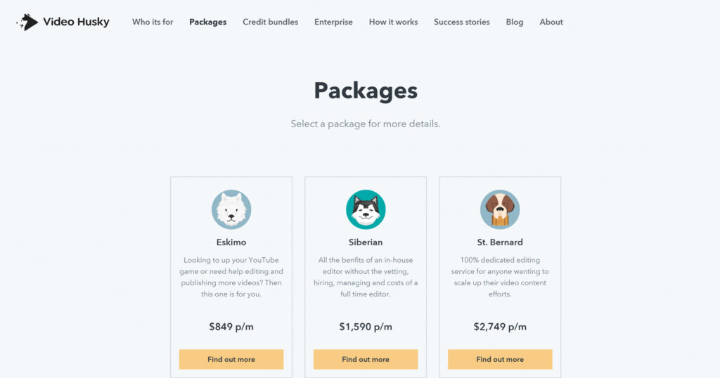Navigate to How it works
Screen dimensions: 720x378
coord(393,22)
